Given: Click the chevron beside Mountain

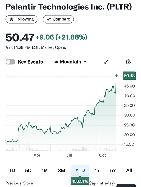Looking at the screenshot, I should click(85, 62).
